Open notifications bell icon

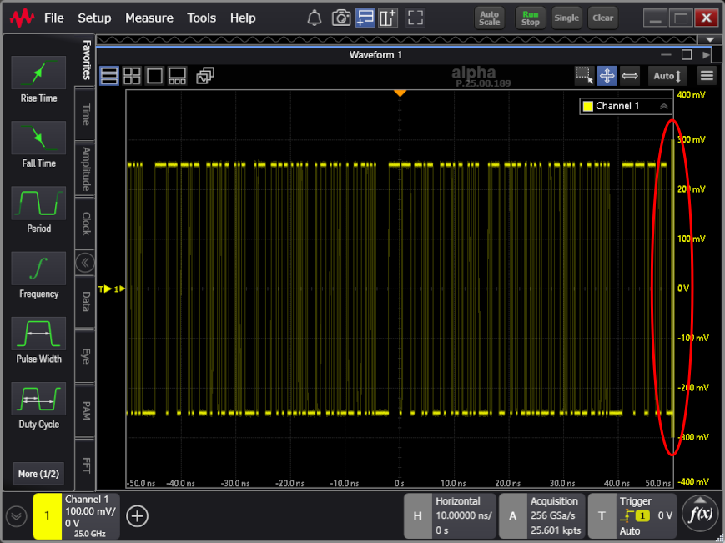pyautogui.click(x=315, y=18)
